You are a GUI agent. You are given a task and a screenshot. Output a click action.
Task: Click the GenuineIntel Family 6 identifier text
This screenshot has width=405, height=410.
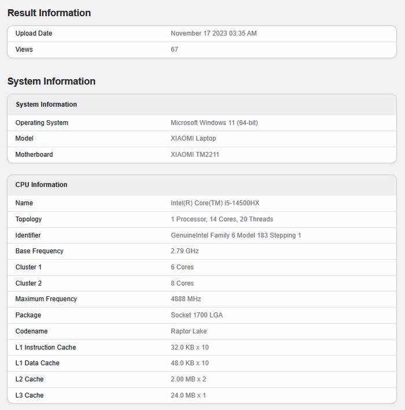coord(235,236)
